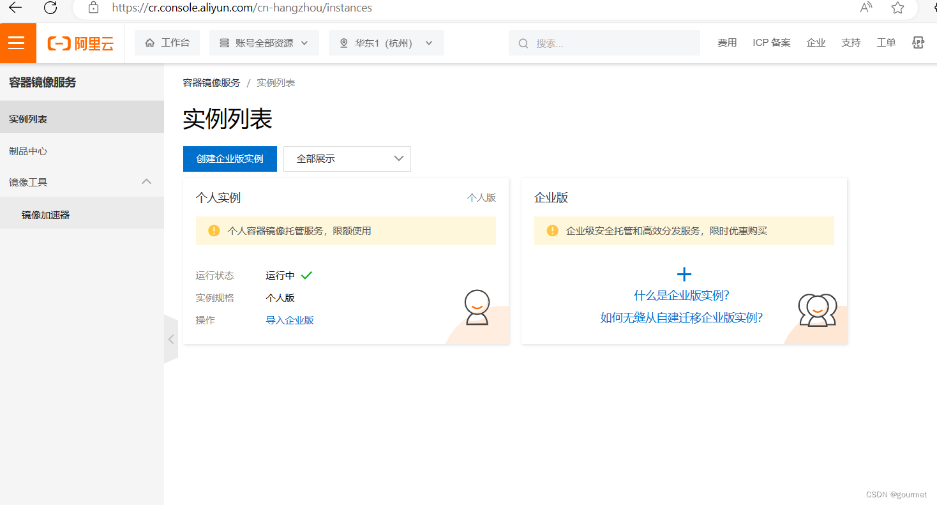Open the hamburger product navigation menu

point(17,43)
